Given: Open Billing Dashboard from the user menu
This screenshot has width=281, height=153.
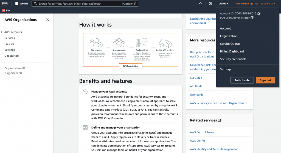Looking at the screenshot, I should 232,51.
